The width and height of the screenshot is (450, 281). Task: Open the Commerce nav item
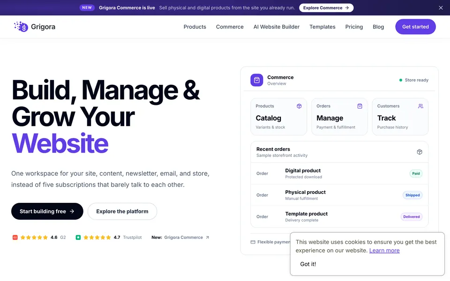[x=230, y=27]
